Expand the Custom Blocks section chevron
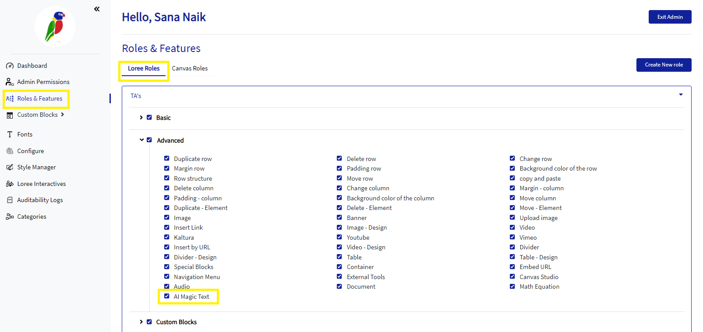 tap(141, 322)
